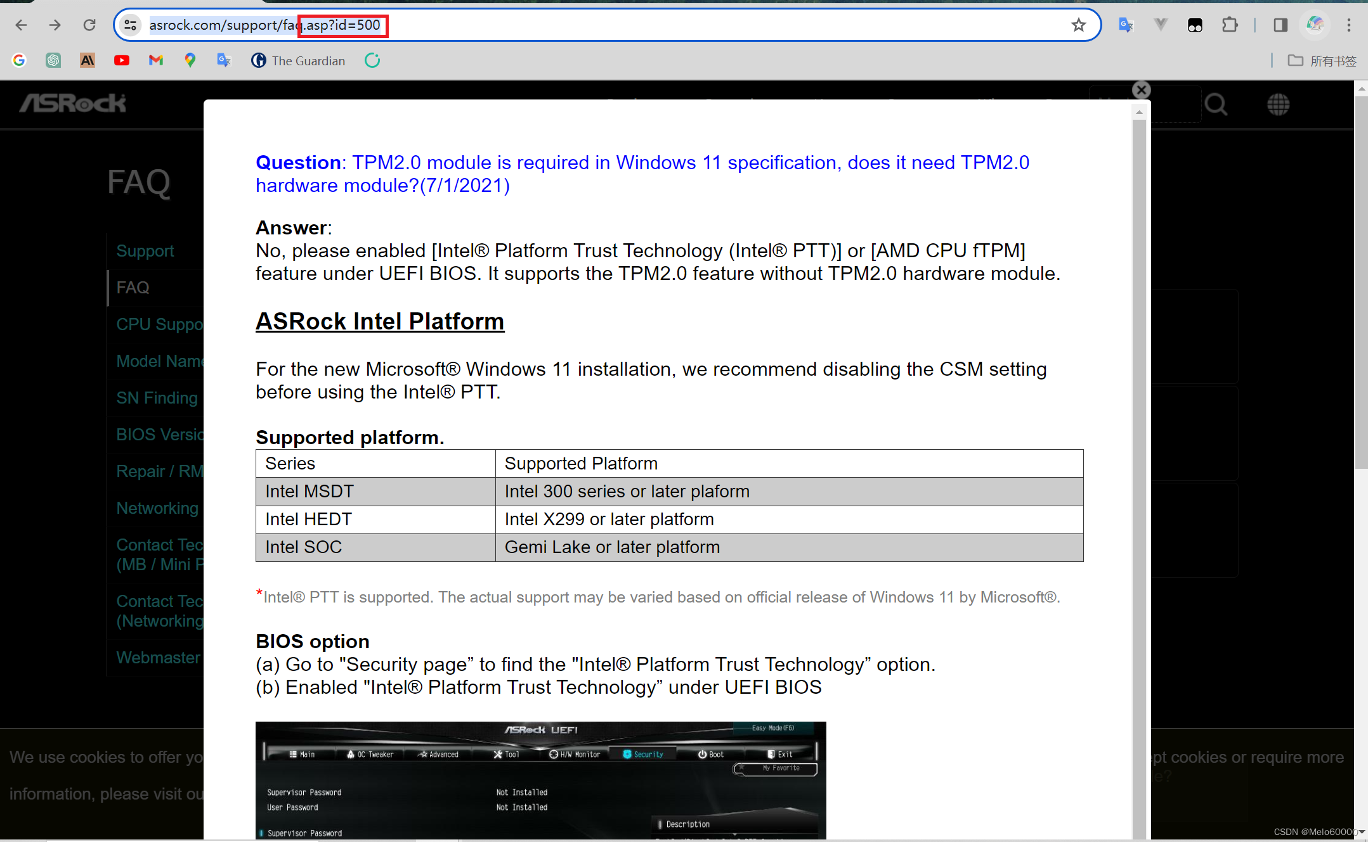1368x842 pixels.
Task: Click the browser back arrow
Action: click(x=21, y=25)
